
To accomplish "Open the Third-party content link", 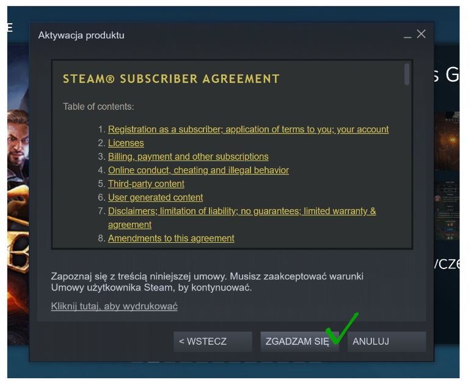I will 146,184.
